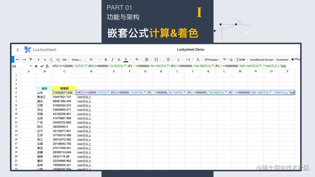Apply percentage format

(45, 60)
